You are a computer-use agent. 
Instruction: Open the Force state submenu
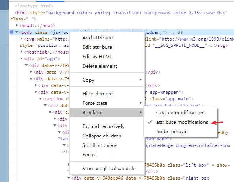(107, 103)
